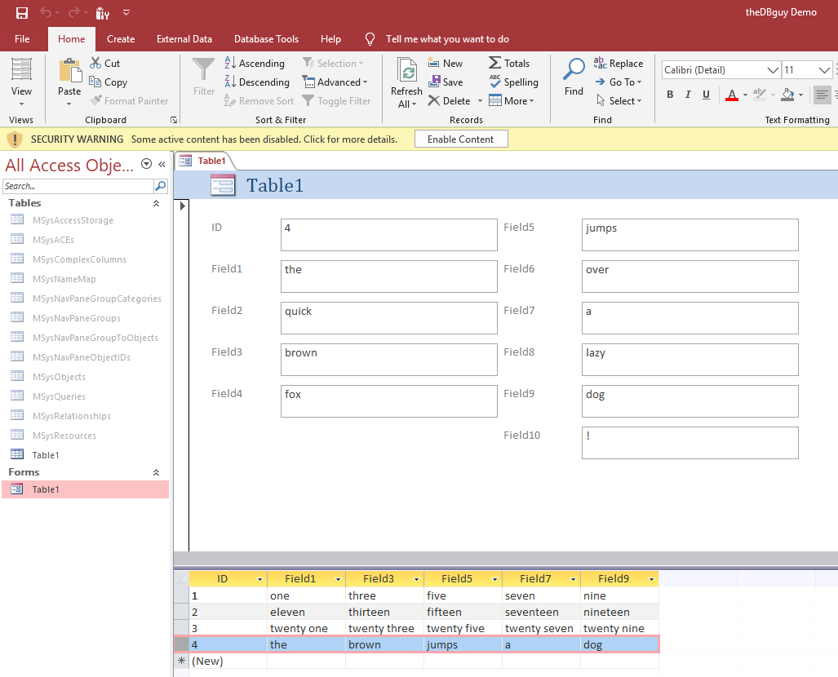Click the Redo arrow in title bar
Image resolution: width=838 pixels, height=677 pixels.
[x=74, y=12]
